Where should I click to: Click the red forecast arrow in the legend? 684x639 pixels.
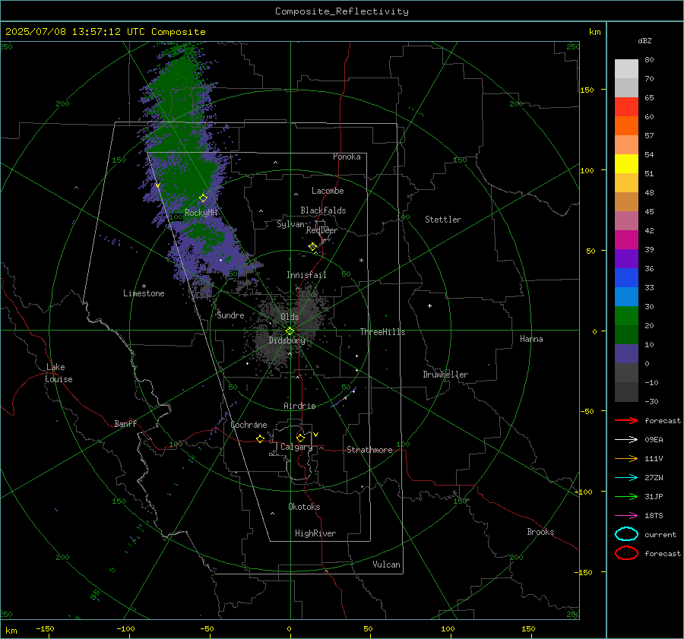626,420
